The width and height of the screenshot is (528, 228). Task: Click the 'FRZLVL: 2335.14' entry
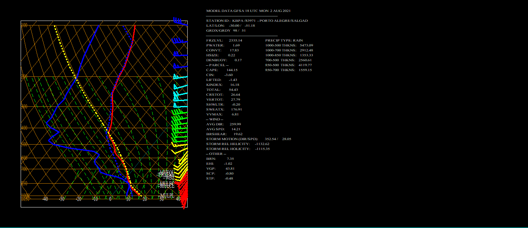(x=224, y=40)
